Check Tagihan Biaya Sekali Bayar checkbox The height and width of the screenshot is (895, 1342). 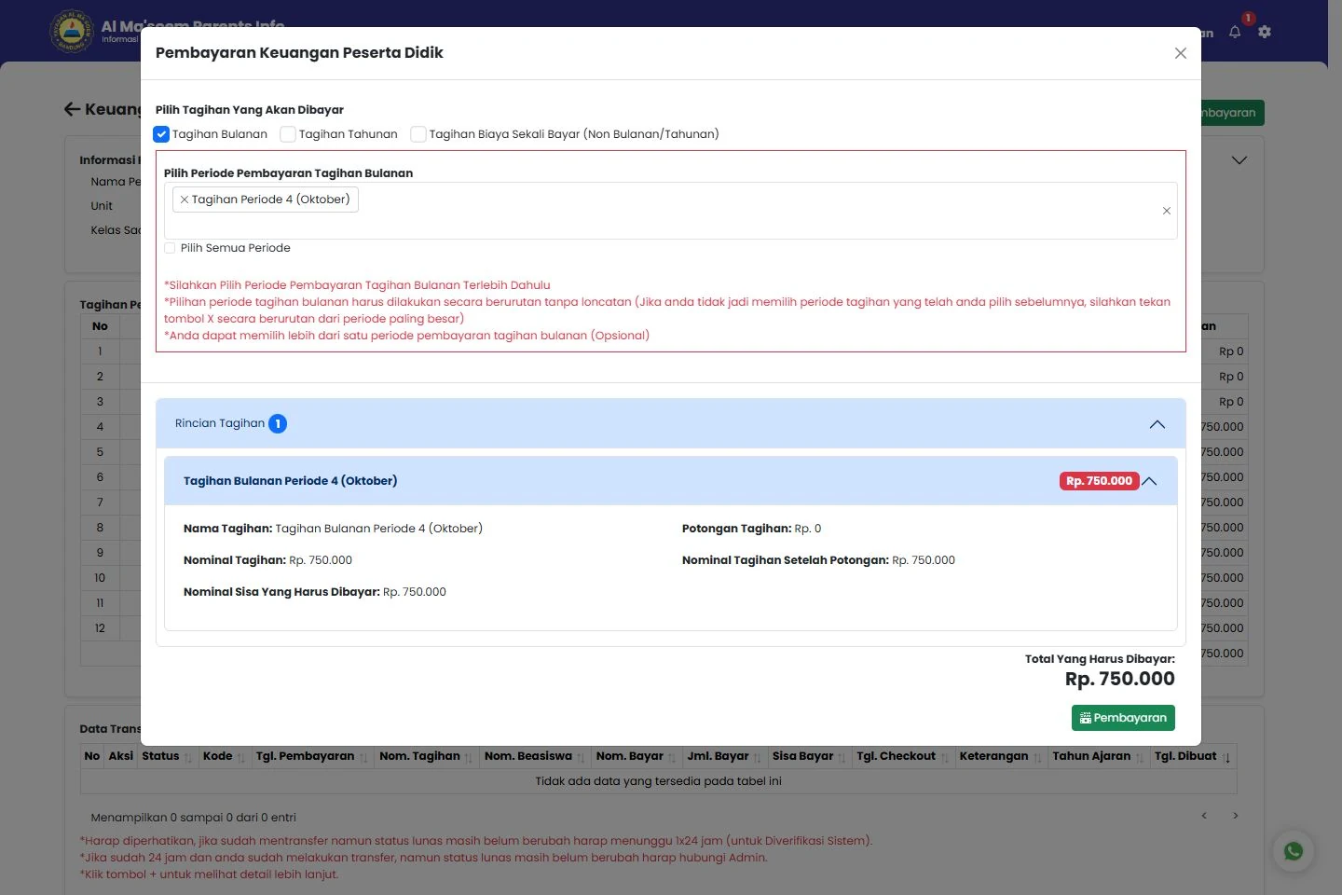(x=418, y=134)
